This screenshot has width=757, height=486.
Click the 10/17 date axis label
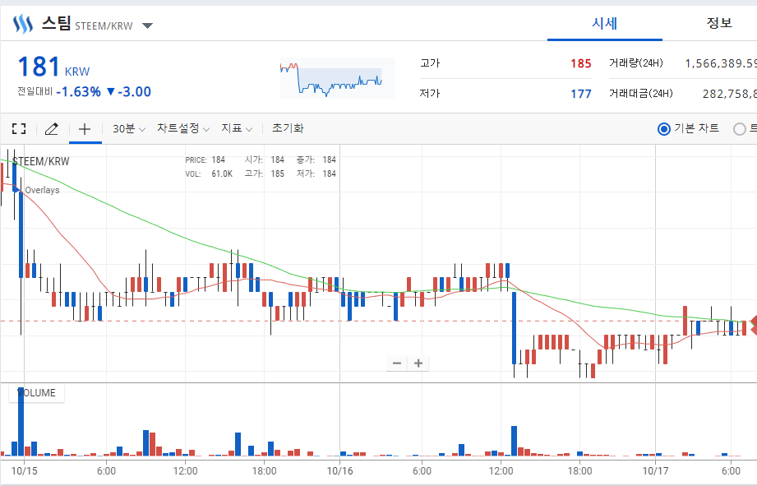655,470
